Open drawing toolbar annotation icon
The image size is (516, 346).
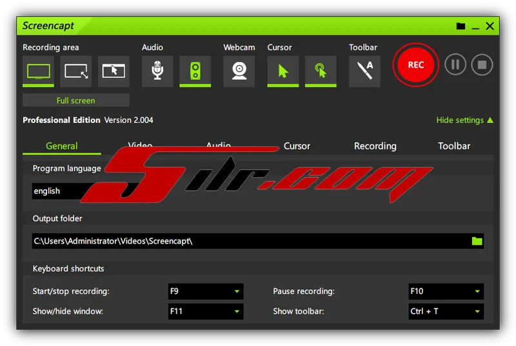(364, 71)
